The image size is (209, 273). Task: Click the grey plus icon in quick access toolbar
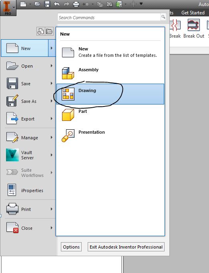[x=133, y=4]
